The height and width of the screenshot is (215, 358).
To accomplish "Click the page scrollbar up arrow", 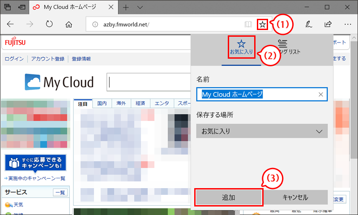I will click(354, 38).
